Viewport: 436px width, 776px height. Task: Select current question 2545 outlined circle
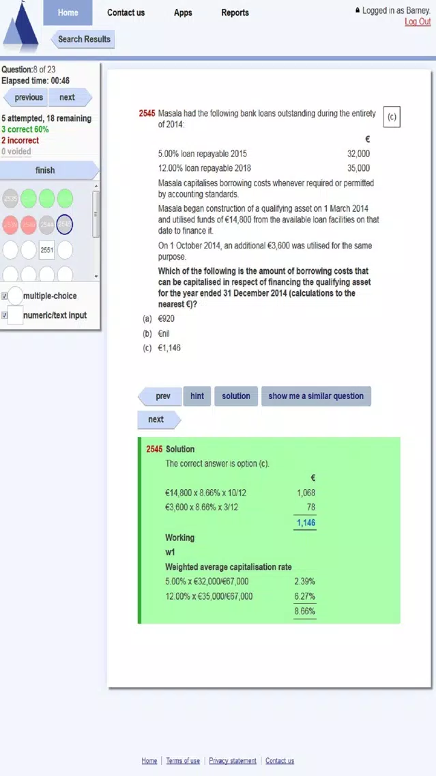[x=65, y=224]
